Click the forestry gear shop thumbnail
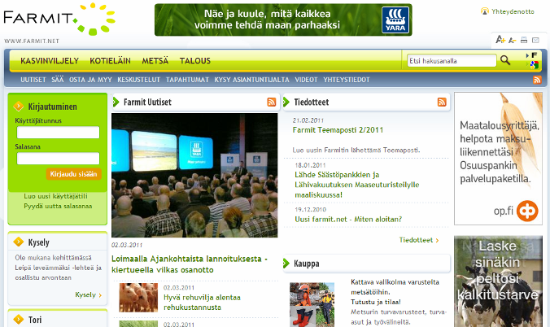Screen dimensions: 550x327 (312, 304)
